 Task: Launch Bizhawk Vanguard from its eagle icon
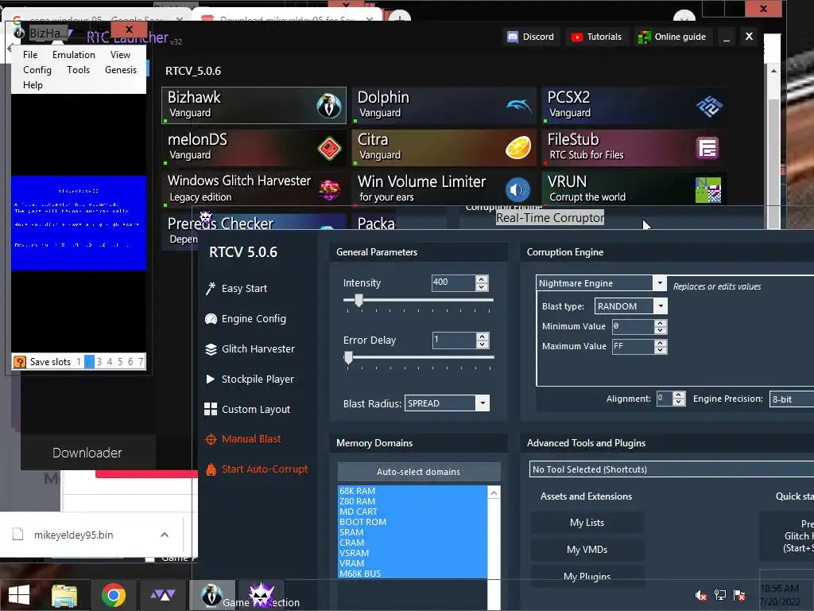328,106
